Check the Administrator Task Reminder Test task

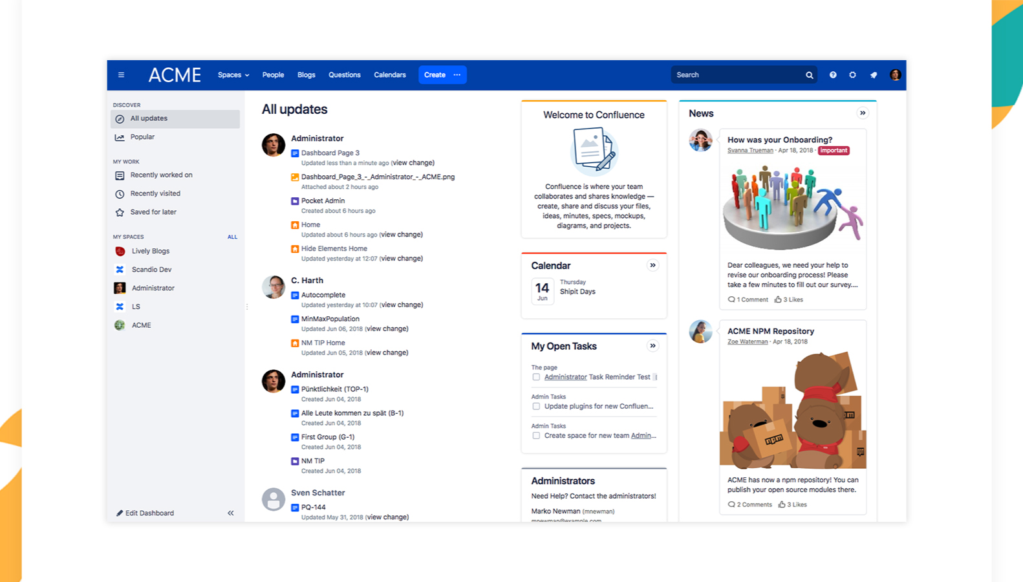pos(536,377)
